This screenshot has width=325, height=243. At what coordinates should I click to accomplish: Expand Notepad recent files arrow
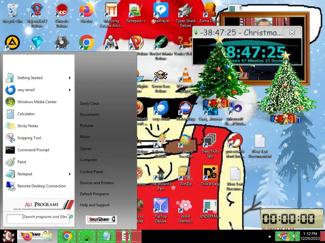(70, 174)
